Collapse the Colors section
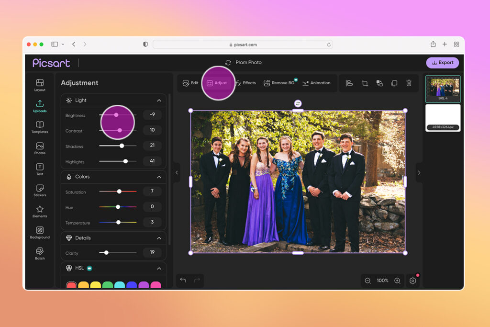The image size is (490, 327). tap(159, 176)
